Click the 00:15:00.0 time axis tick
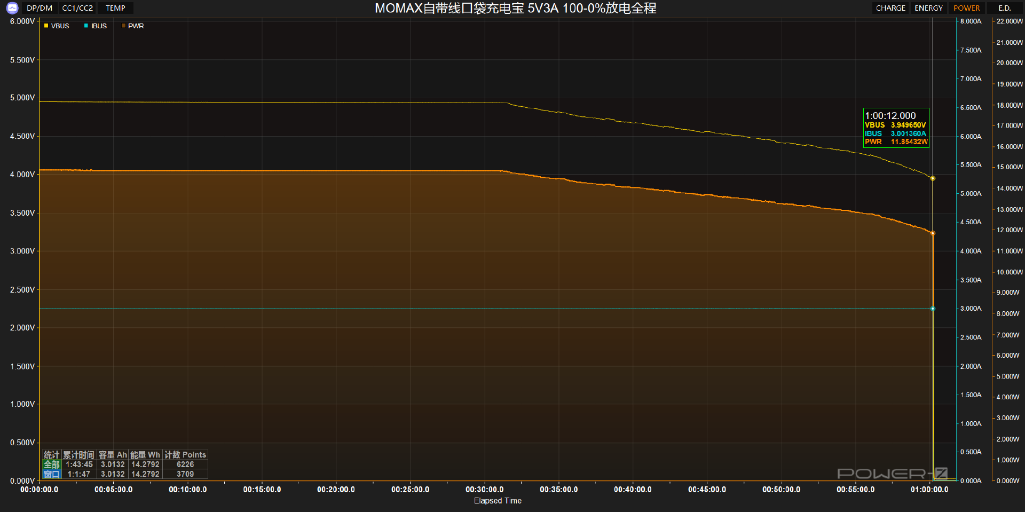The width and height of the screenshot is (1025, 512). [x=262, y=490]
